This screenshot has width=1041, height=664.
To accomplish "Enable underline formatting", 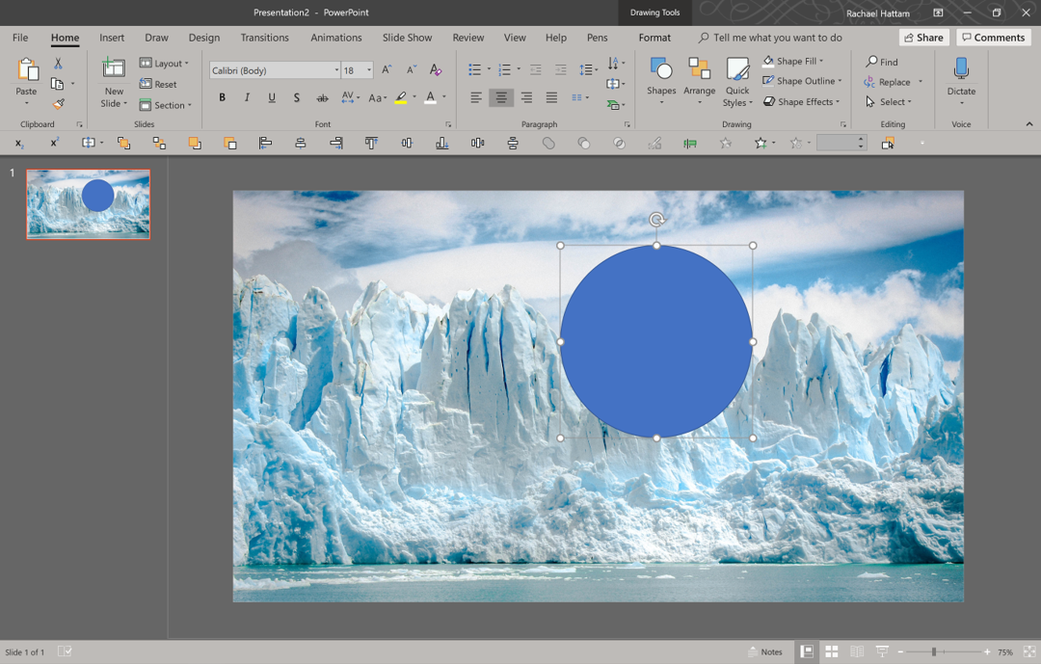I will pos(271,97).
